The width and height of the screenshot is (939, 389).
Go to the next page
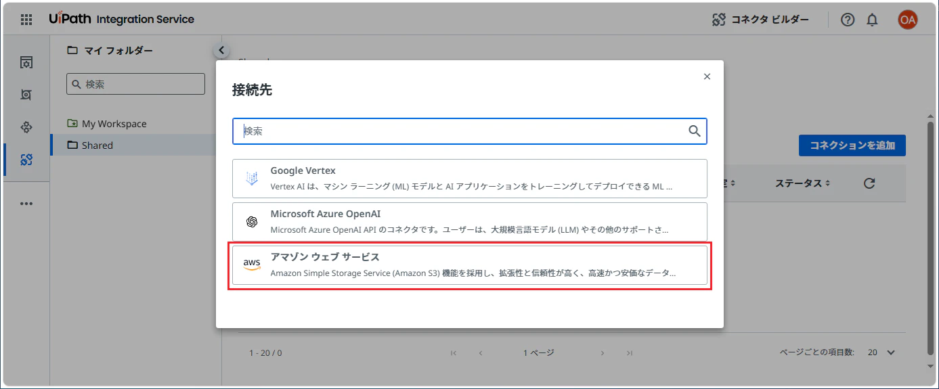pos(603,352)
